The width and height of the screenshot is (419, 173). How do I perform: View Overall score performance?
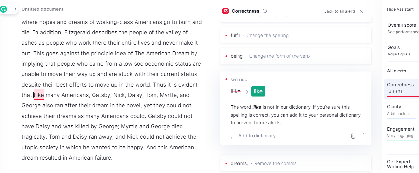click(x=403, y=28)
